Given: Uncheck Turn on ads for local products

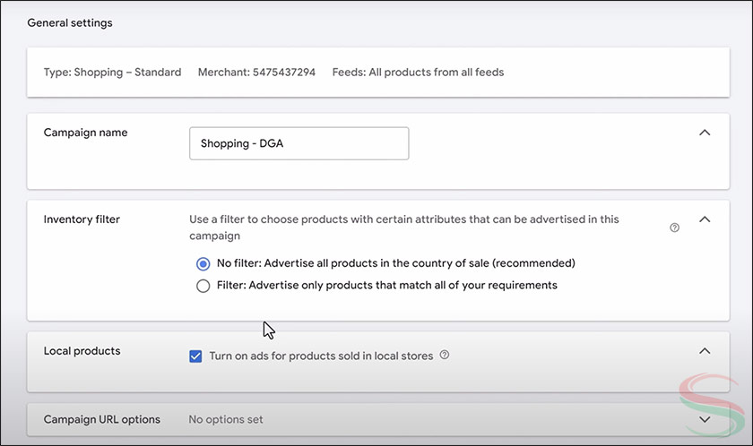Looking at the screenshot, I should coord(195,356).
